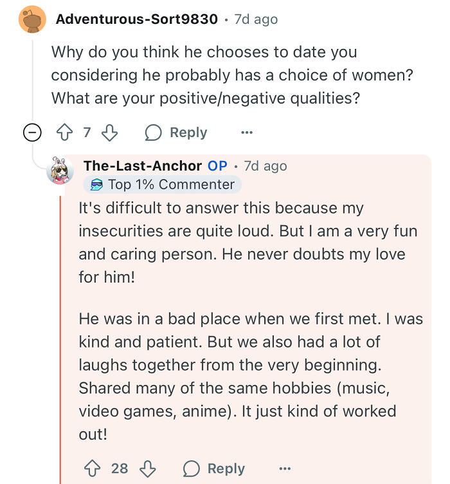Click The-Last-Anchor's profile avatar
This screenshot has width=450, height=484.
click(60, 170)
